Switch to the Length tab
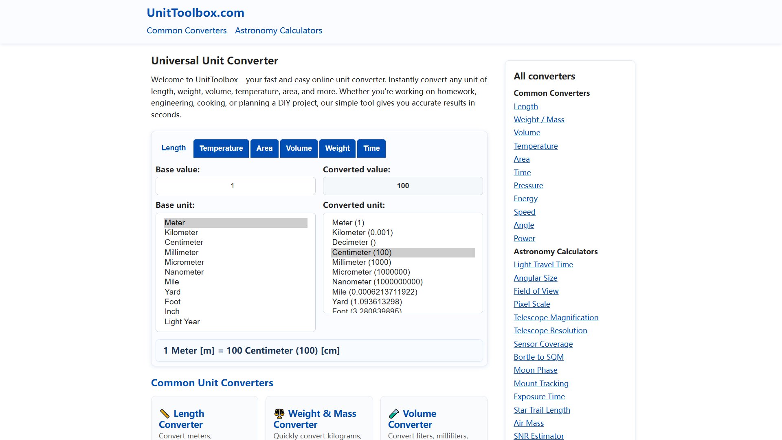 pyautogui.click(x=174, y=148)
